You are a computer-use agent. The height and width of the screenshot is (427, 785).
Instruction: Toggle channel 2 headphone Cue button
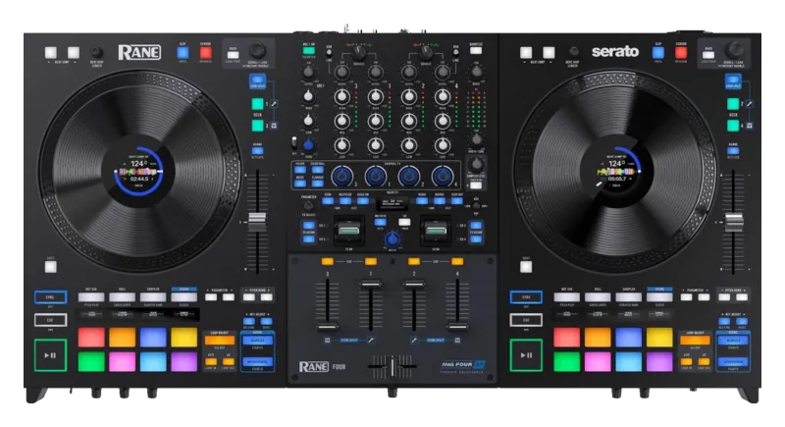[414, 261]
